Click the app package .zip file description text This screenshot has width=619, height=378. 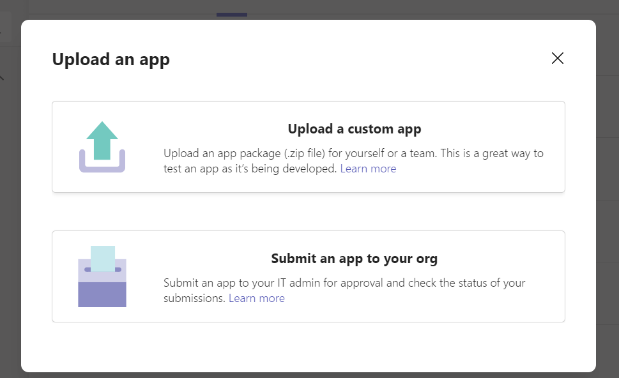[353, 161]
